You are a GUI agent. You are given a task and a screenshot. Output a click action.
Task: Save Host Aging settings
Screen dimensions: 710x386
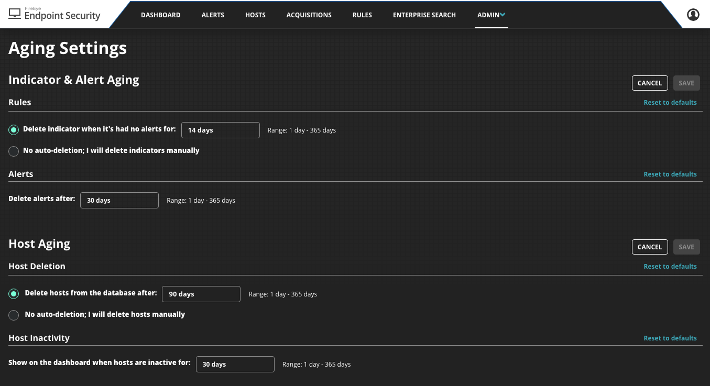(x=686, y=247)
